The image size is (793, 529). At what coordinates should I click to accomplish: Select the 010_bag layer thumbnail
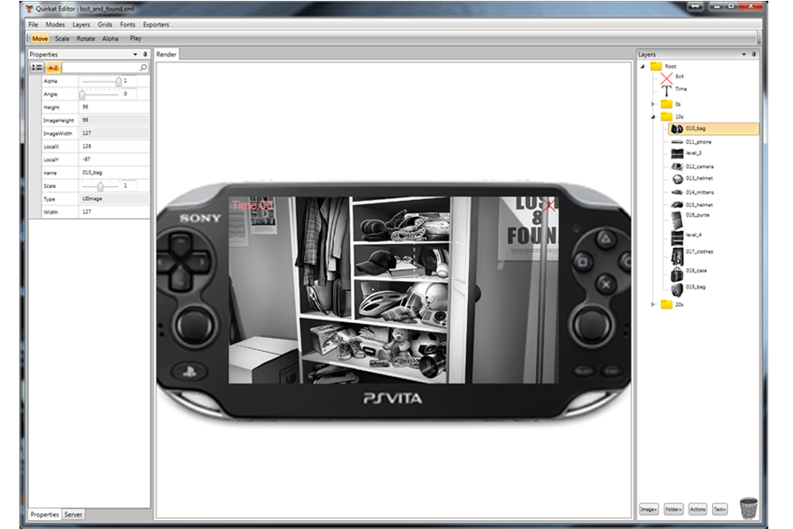pos(677,129)
